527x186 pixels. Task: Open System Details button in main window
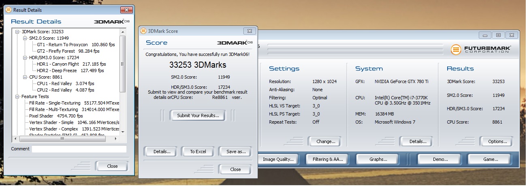click(x=416, y=141)
